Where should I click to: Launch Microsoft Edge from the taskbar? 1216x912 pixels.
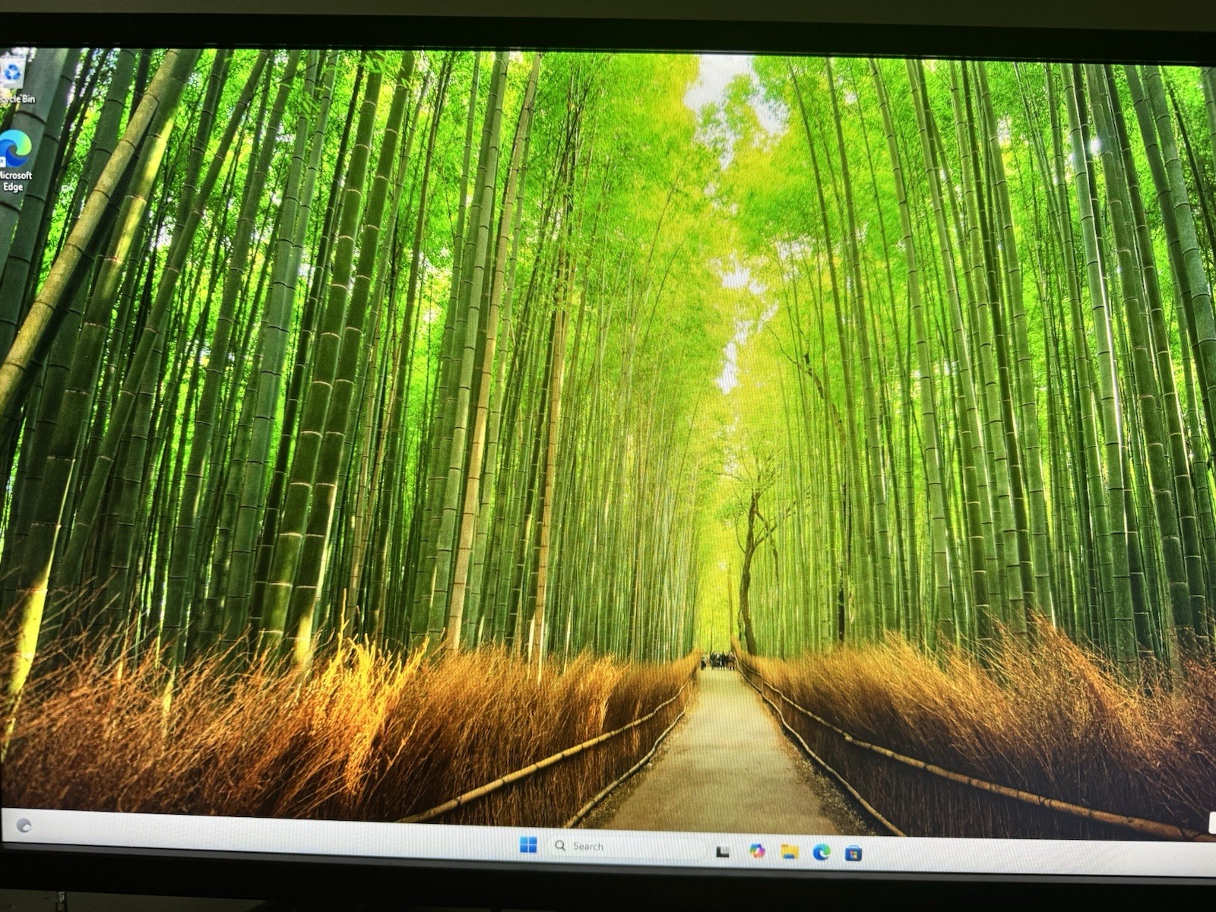click(821, 853)
